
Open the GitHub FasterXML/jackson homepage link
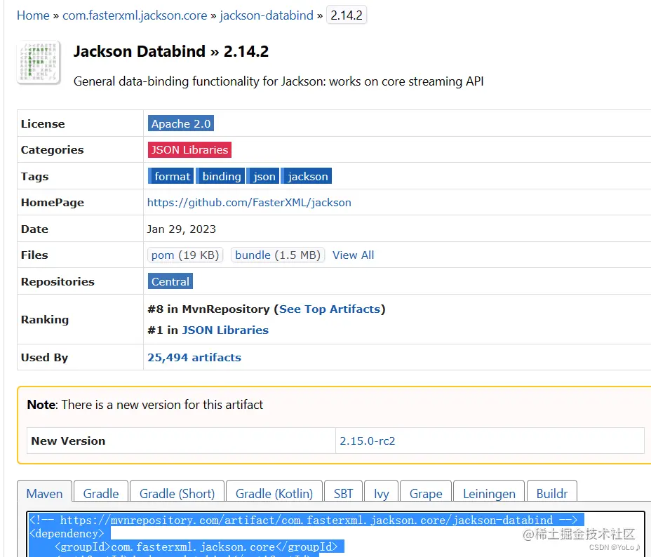(249, 203)
